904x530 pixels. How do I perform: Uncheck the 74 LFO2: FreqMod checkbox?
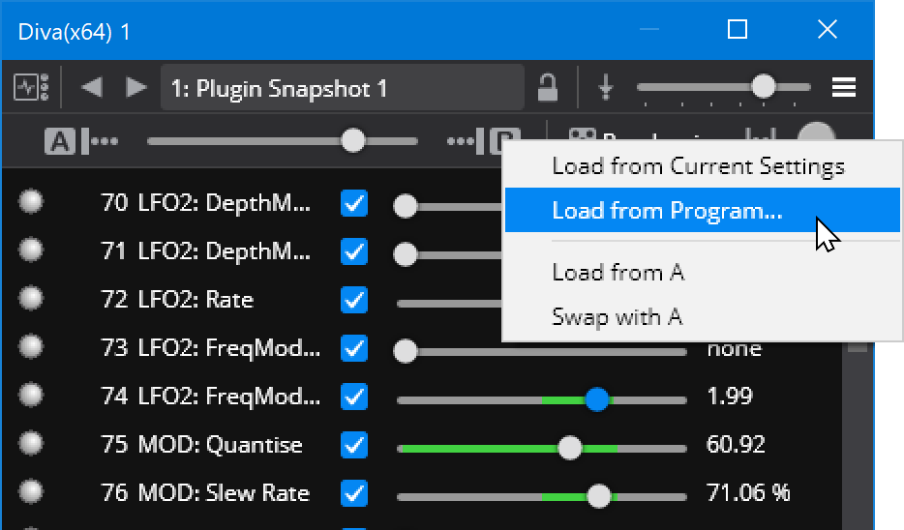point(354,397)
